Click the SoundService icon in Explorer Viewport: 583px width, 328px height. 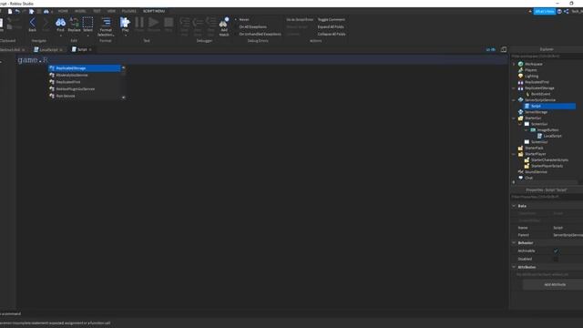tap(520, 172)
